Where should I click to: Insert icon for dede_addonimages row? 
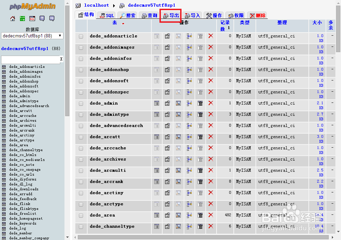pyautogui.click(x=189, y=47)
